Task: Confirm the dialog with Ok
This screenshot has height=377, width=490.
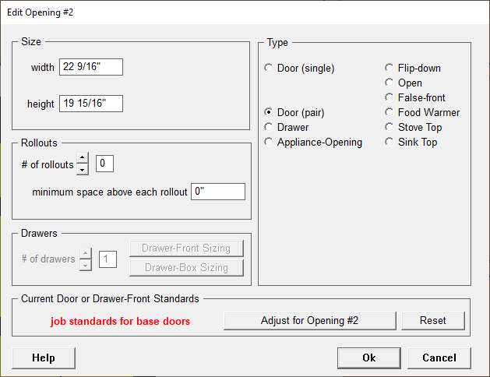Action: point(368,358)
